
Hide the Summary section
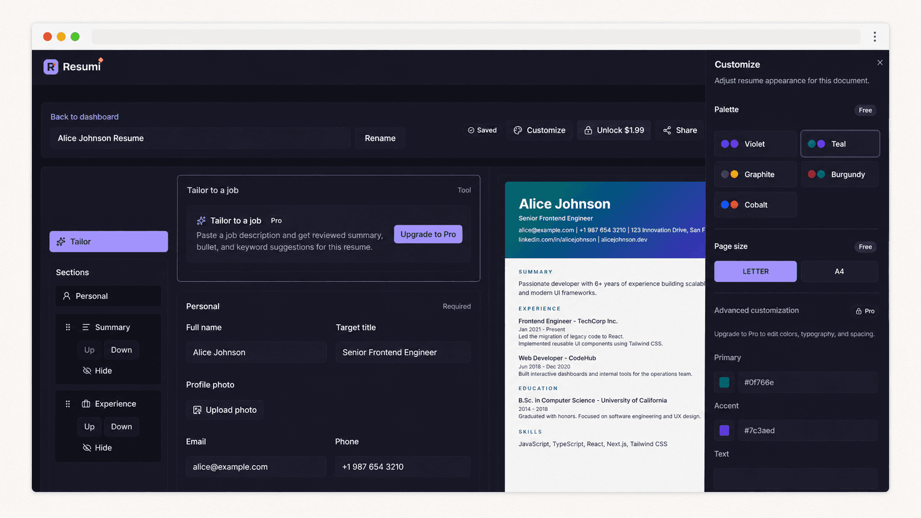click(x=97, y=370)
